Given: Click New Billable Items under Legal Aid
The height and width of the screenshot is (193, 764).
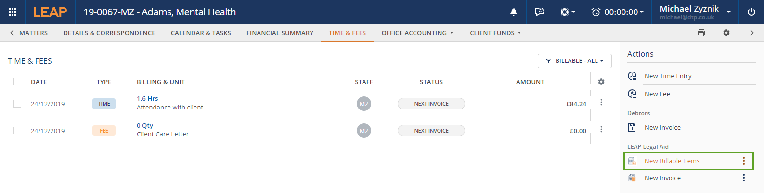Looking at the screenshot, I should coord(672,161).
